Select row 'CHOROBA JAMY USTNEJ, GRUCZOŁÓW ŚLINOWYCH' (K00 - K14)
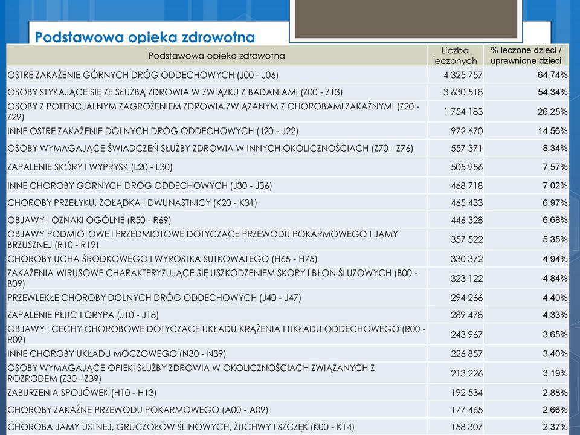 pyautogui.click(x=288, y=427)
